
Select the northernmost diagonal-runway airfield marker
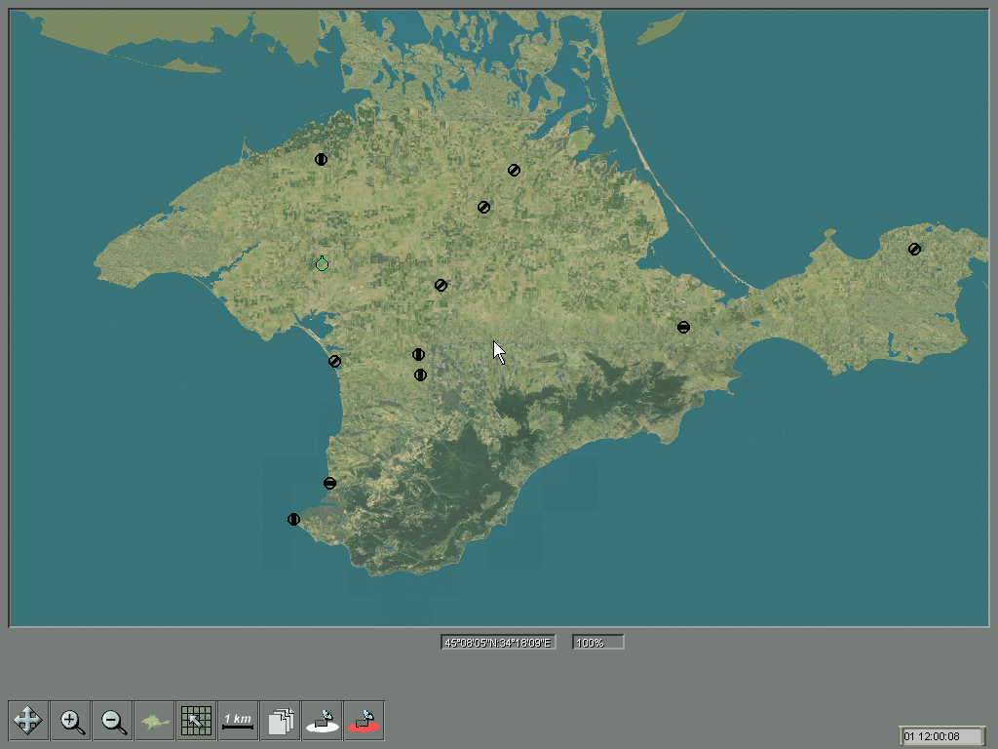[514, 171]
